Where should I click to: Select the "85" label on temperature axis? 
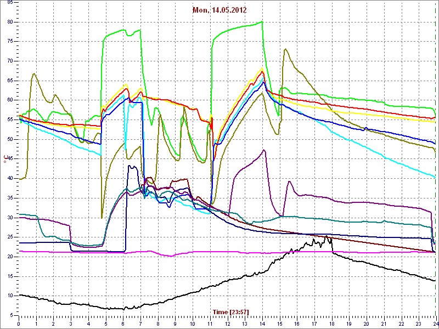click(9, 3)
